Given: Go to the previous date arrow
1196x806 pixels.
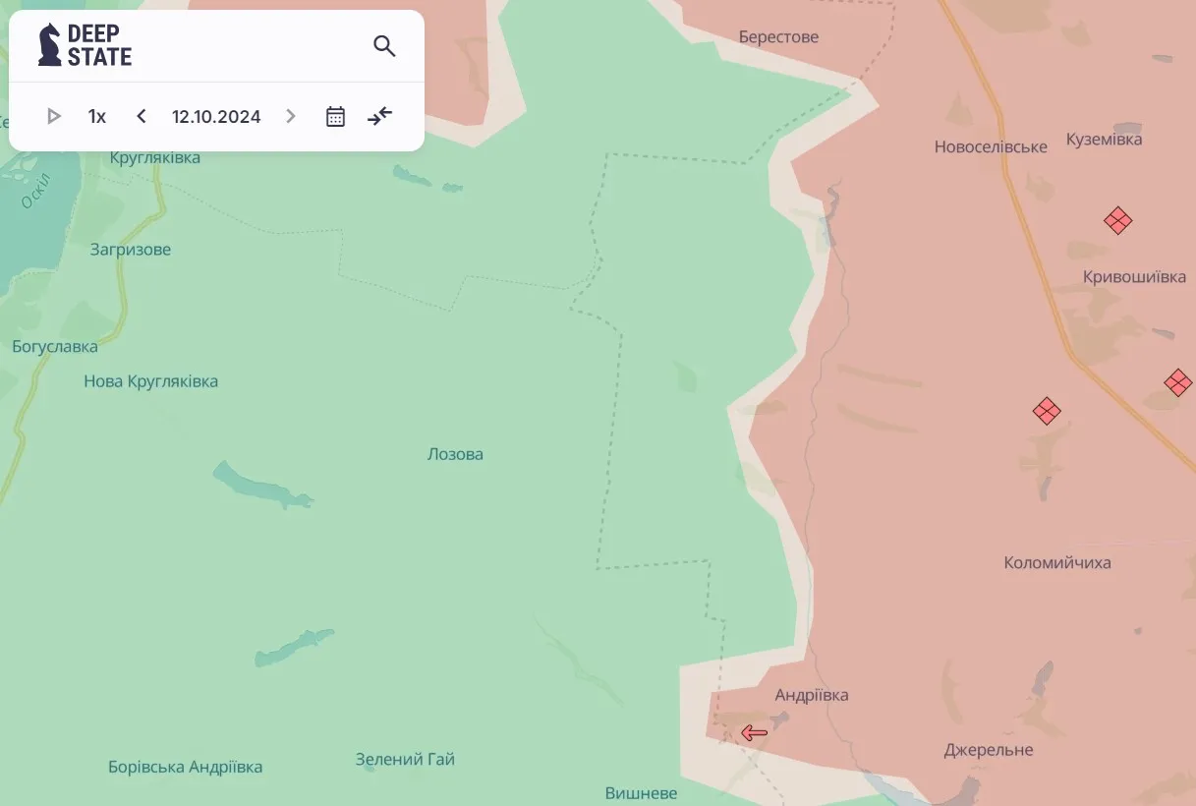Looking at the screenshot, I should (x=142, y=117).
